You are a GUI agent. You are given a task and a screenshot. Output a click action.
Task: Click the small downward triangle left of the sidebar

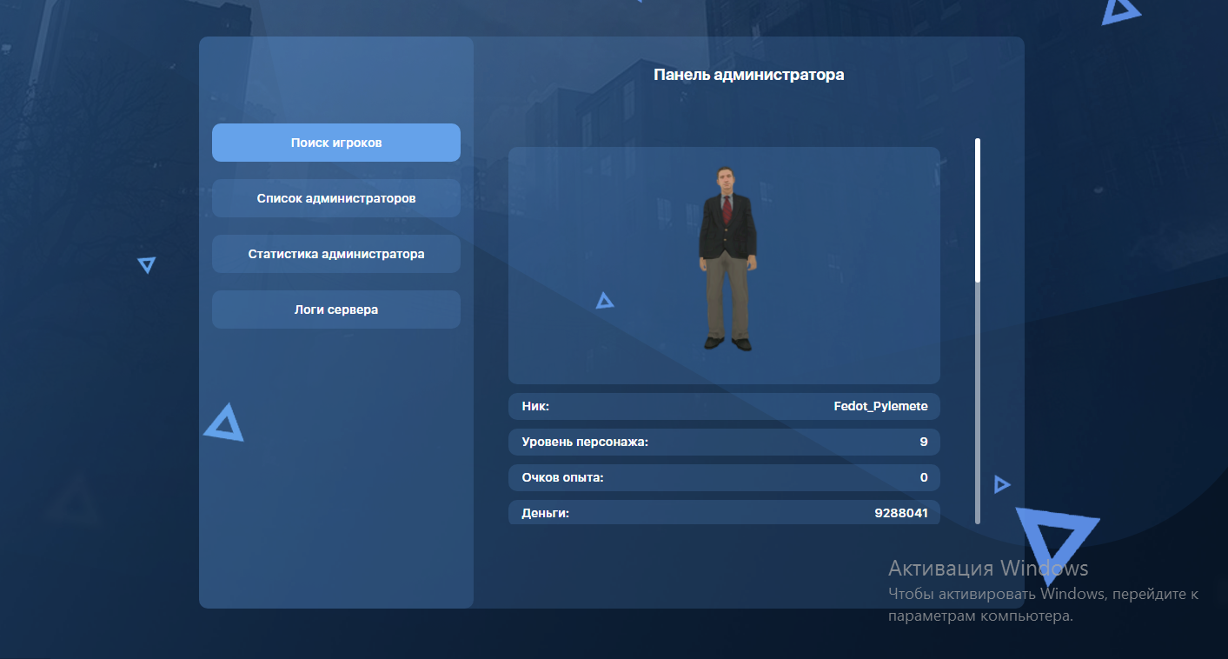click(146, 264)
